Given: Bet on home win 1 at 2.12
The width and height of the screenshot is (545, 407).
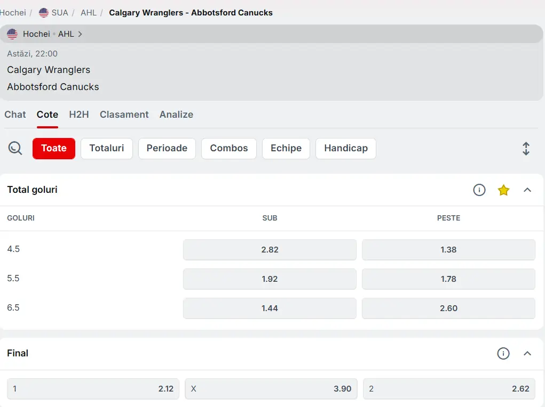Looking at the screenshot, I should pyautogui.click(x=93, y=389).
